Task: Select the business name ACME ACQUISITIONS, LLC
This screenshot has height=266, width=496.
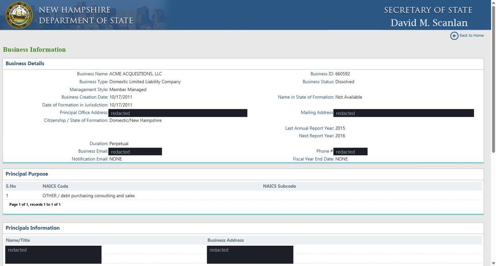Action: [x=136, y=74]
